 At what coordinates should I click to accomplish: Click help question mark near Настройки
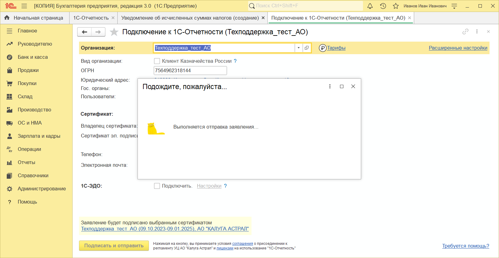tap(225, 186)
